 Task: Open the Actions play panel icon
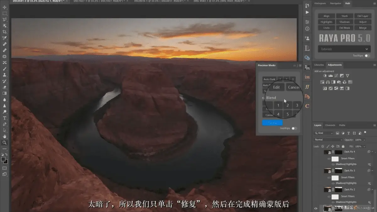(x=307, y=12)
